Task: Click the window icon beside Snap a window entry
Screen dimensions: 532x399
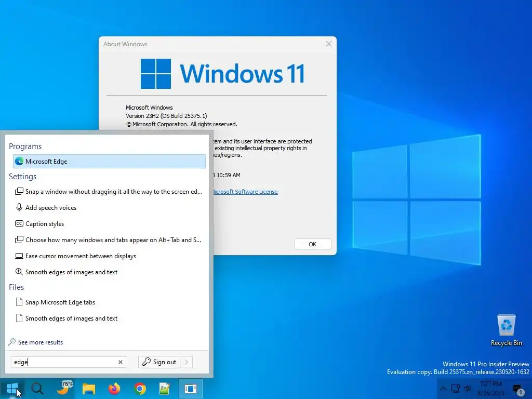Action: point(19,191)
